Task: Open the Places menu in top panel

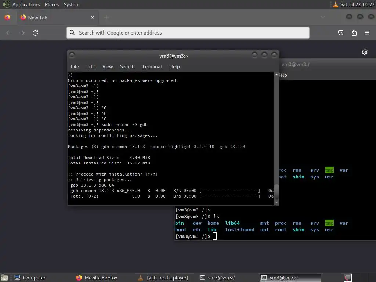Action: coord(51,4)
